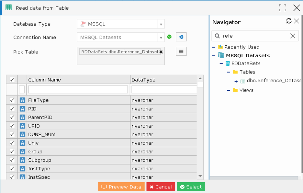
Task: Uncheck the Group column checkbox
Action: click(x=12, y=152)
